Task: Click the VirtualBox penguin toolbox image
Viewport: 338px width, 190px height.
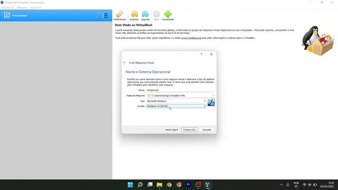Action: click(x=318, y=41)
